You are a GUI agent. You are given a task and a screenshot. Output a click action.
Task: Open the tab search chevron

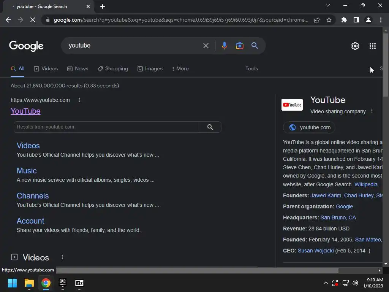point(328,5)
